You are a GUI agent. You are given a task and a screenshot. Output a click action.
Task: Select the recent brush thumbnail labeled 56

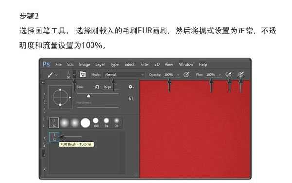tap(54, 123)
